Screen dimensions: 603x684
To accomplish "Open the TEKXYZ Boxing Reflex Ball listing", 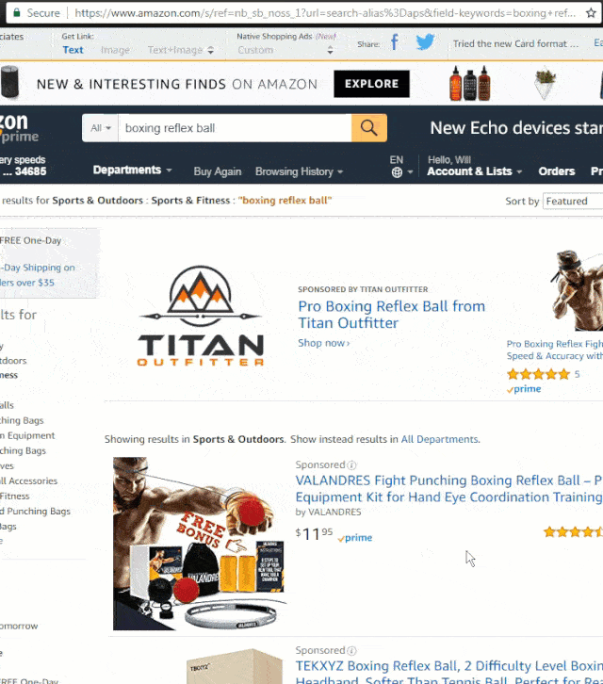I will (449, 672).
